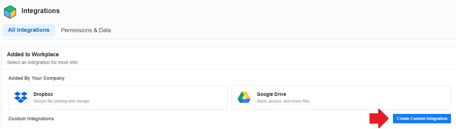
Task: Select the Dropbox integration title
Action: [x=43, y=94]
